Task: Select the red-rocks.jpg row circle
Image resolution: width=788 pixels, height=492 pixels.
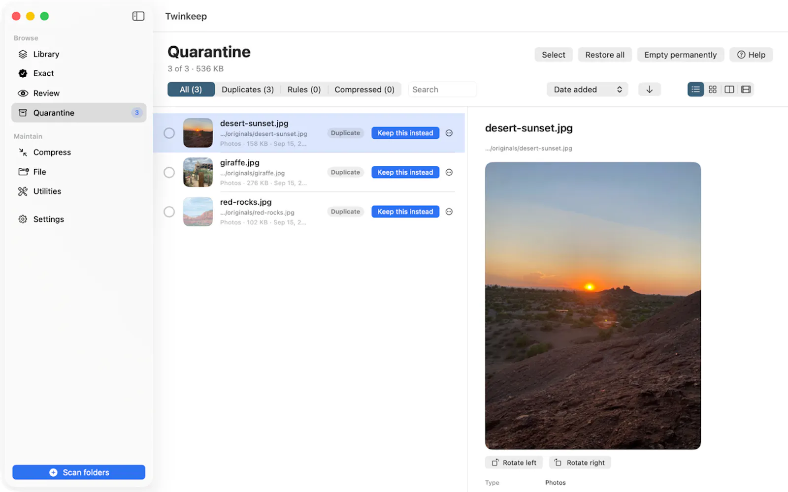Action: click(169, 212)
